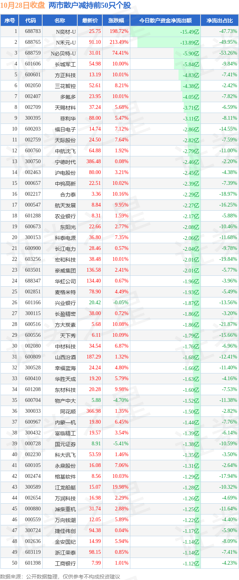239x580 pixels.
Task: Select stock name 科大讯飞
Action: point(65,455)
